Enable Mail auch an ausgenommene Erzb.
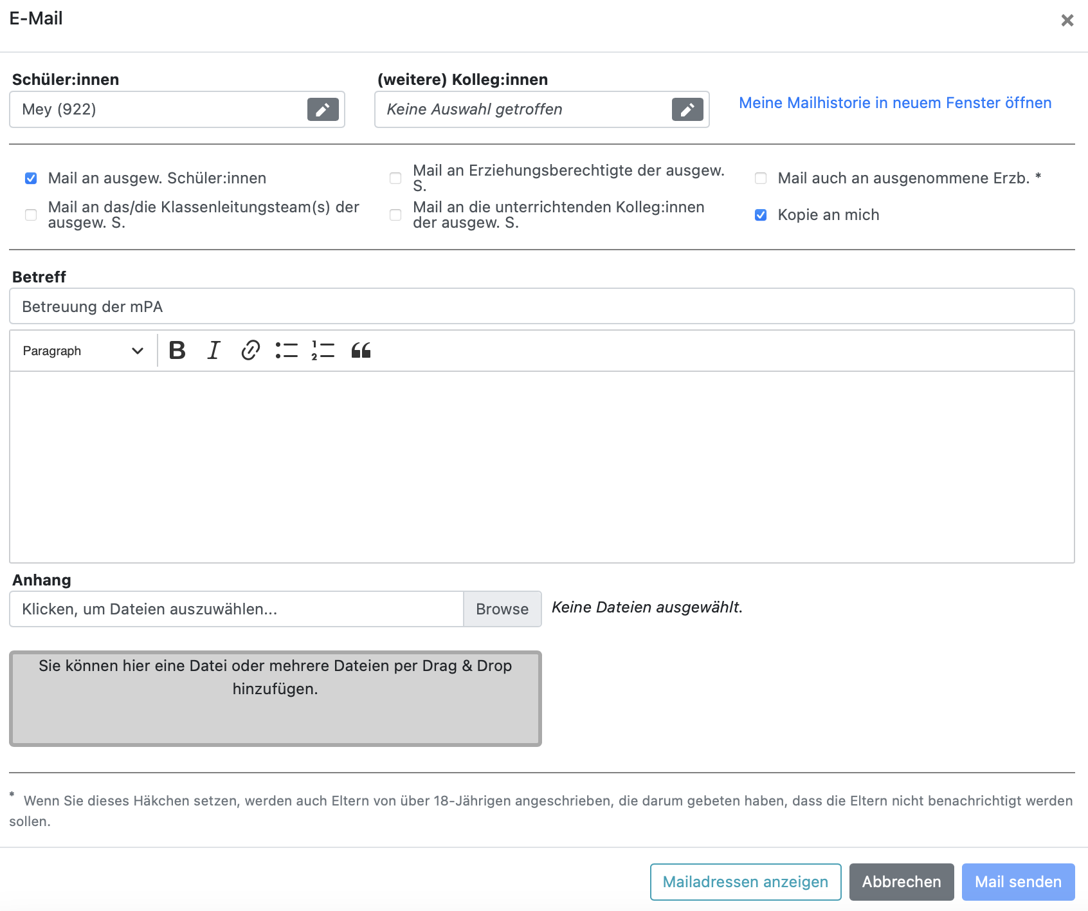Viewport: 1088px width, 911px height. (761, 178)
